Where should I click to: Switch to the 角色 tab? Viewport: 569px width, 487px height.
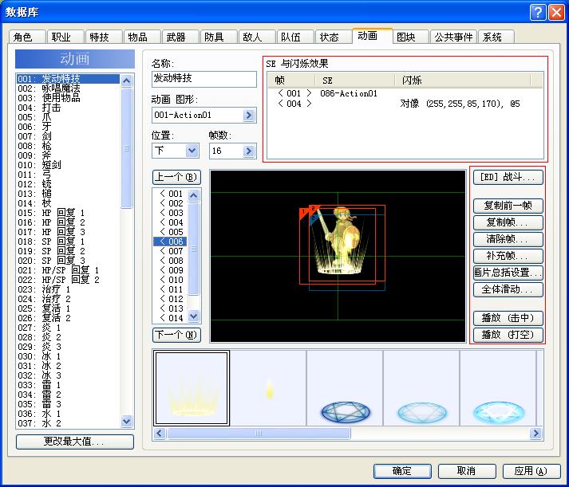point(26,37)
